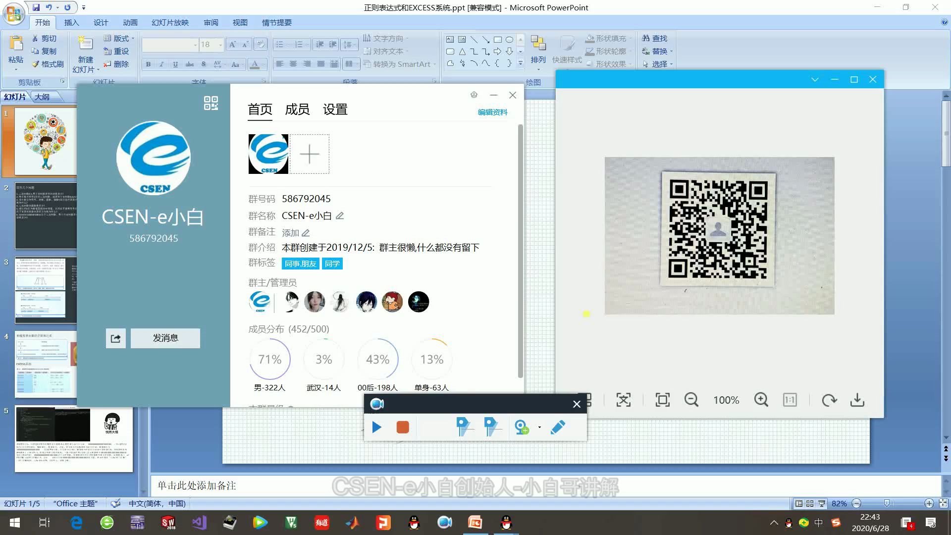The height and width of the screenshot is (535, 951).
Task: Rotate the image in the viewer
Action: [829, 400]
